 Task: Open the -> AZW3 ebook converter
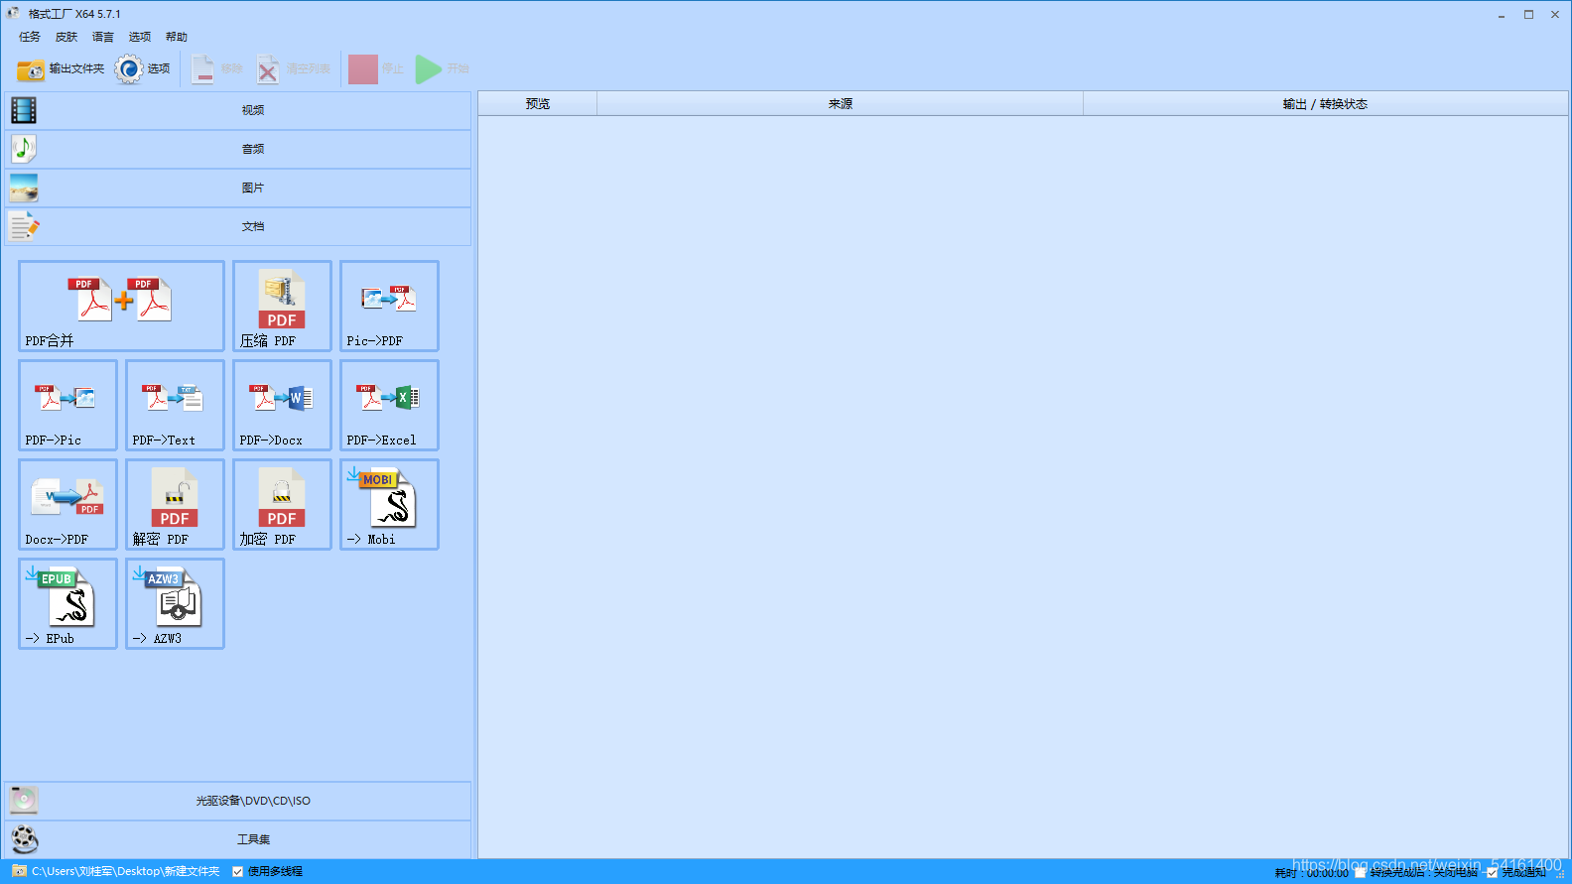175,603
